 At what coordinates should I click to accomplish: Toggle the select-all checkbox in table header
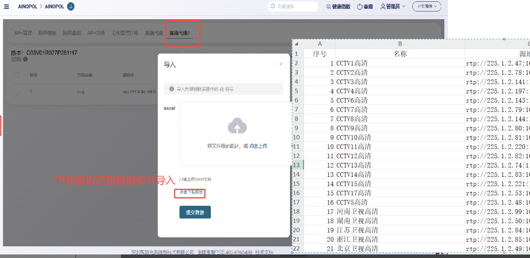tap(17, 75)
